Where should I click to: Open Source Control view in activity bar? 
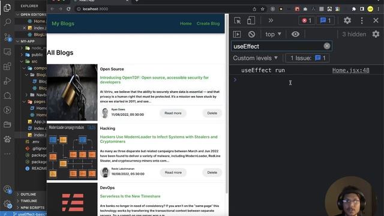(7, 37)
